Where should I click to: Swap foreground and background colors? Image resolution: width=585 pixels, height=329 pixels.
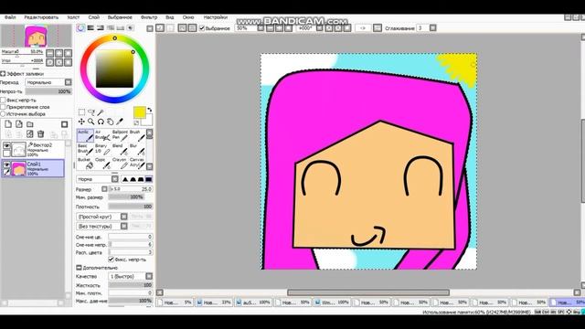(x=150, y=110)
